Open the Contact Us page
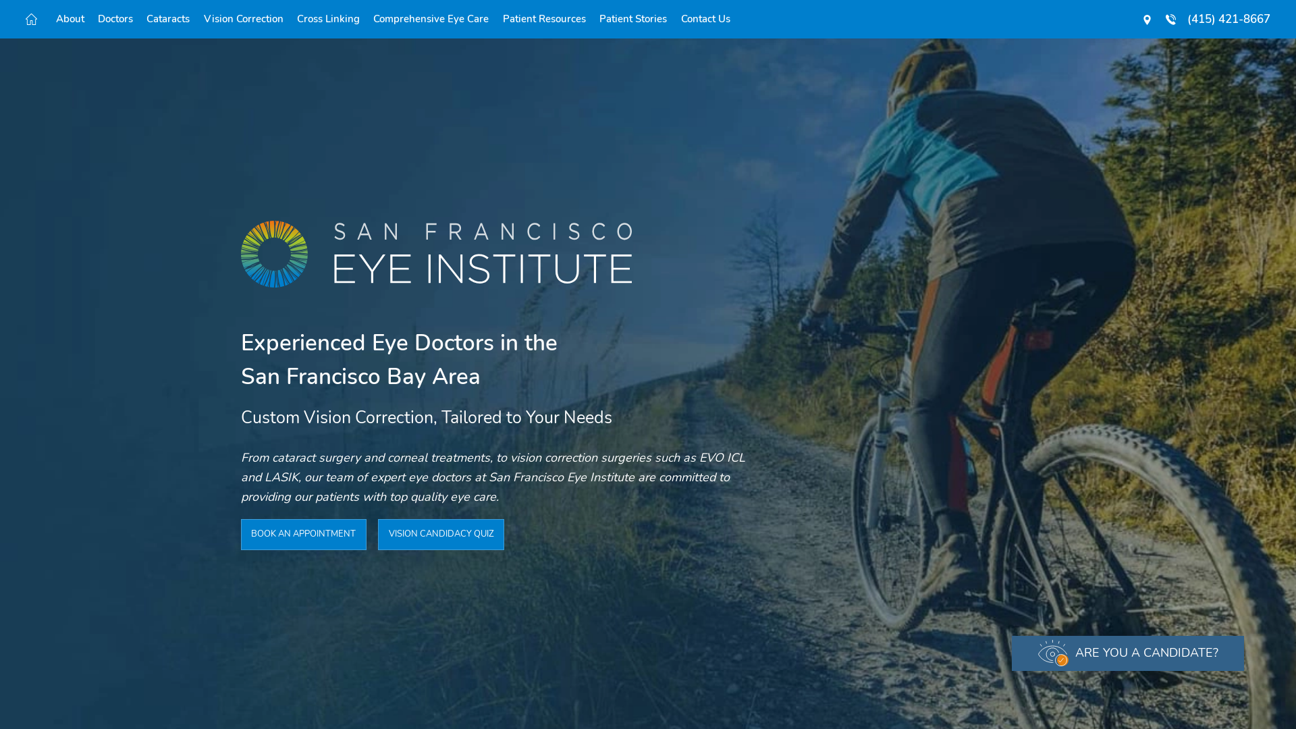 tap(705, 19)
